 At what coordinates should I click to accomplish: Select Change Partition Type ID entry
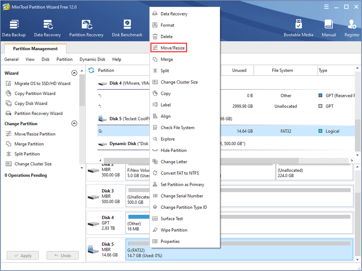[x=185, y=207]
